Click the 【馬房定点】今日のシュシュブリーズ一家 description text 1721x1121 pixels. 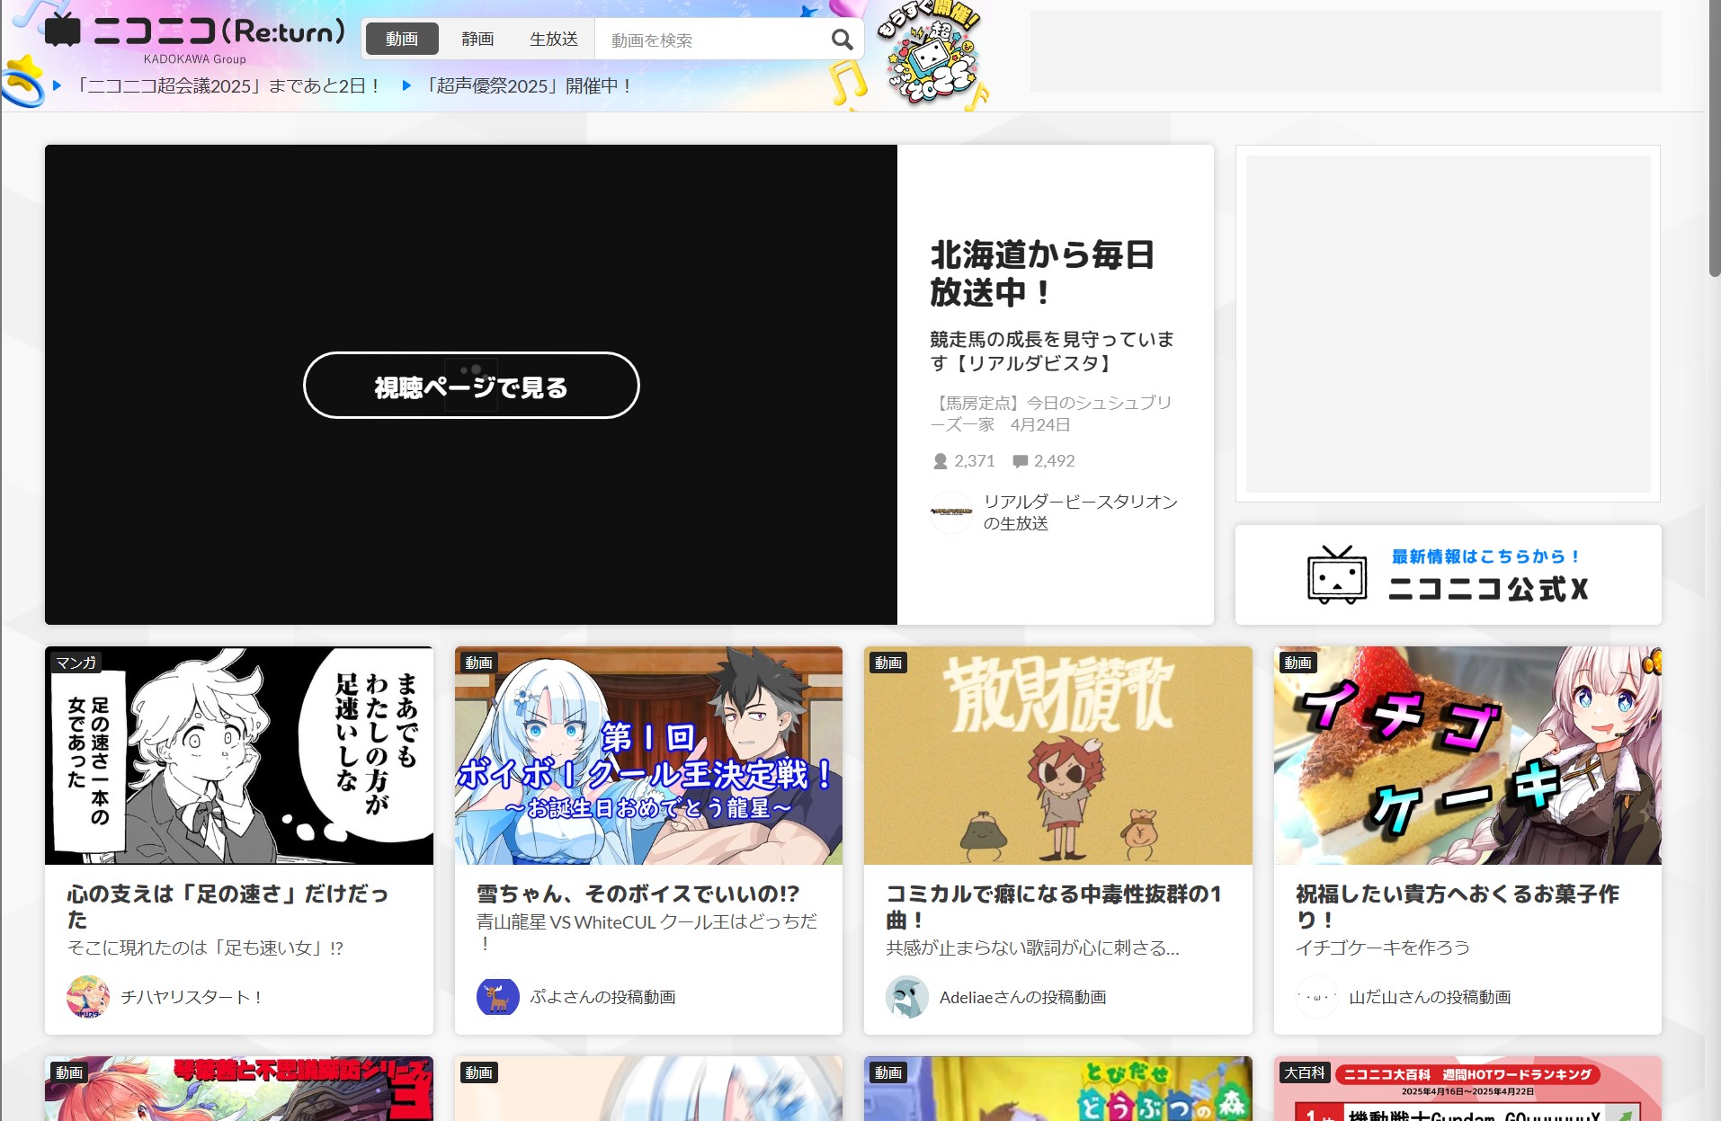1052,414
